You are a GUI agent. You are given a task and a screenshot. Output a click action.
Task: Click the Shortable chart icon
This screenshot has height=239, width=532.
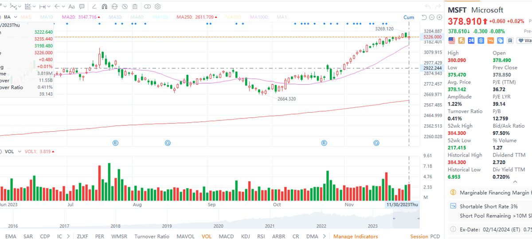(453, 207)
